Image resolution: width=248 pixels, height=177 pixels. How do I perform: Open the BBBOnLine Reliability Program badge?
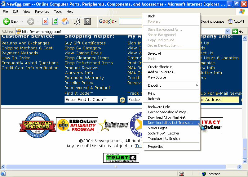click(77, 125)
